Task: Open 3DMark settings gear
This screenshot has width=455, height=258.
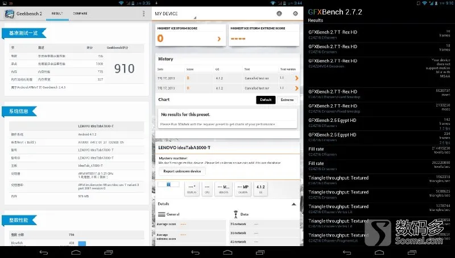Action: tap(295, 13)
